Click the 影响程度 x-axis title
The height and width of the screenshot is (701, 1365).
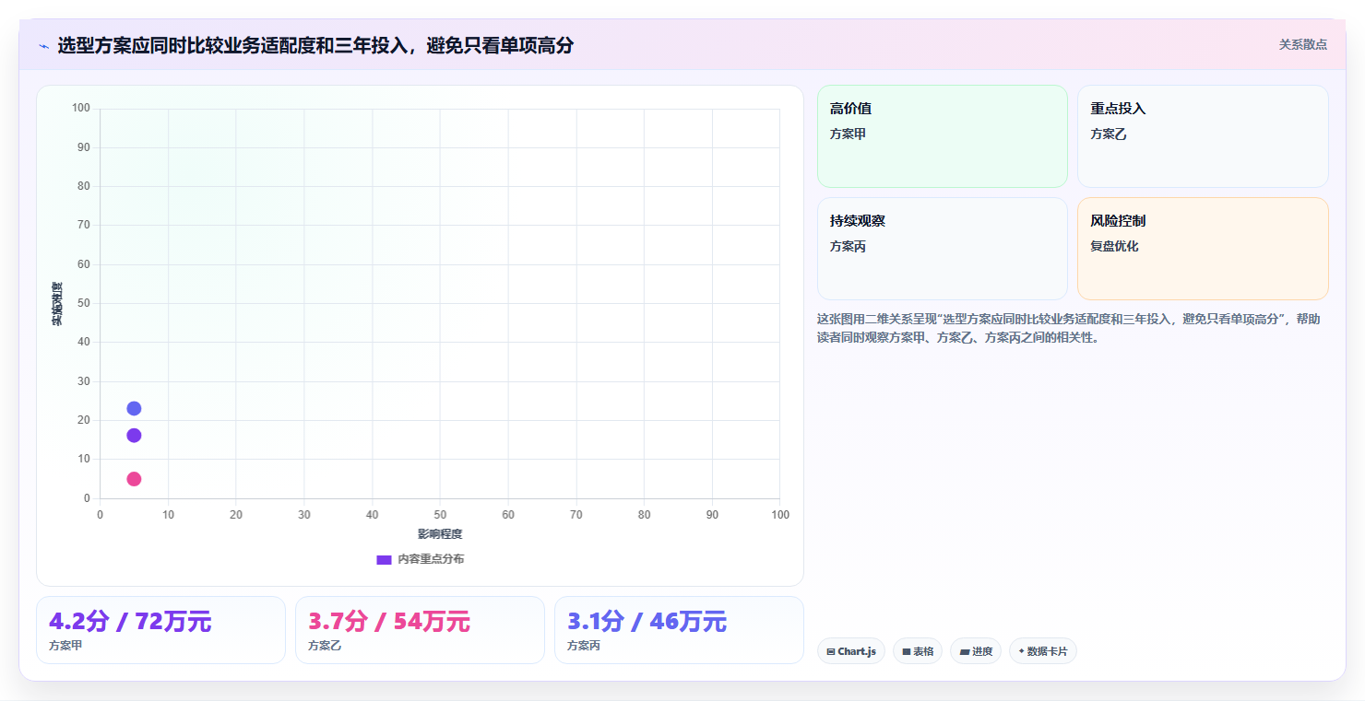point(440,534)
